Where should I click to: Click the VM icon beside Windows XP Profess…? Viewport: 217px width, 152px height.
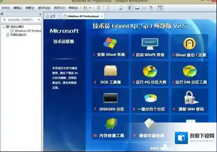pos(12,31)
